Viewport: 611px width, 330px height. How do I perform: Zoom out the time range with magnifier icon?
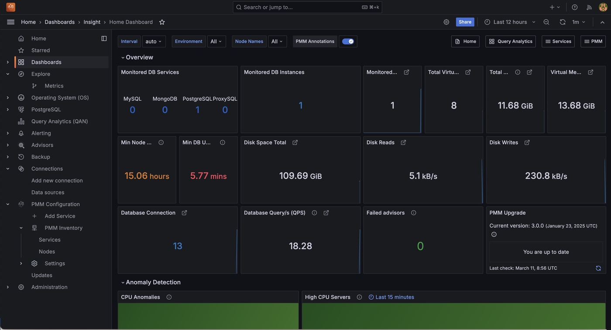pyautogui.click(x=546, y=22)
